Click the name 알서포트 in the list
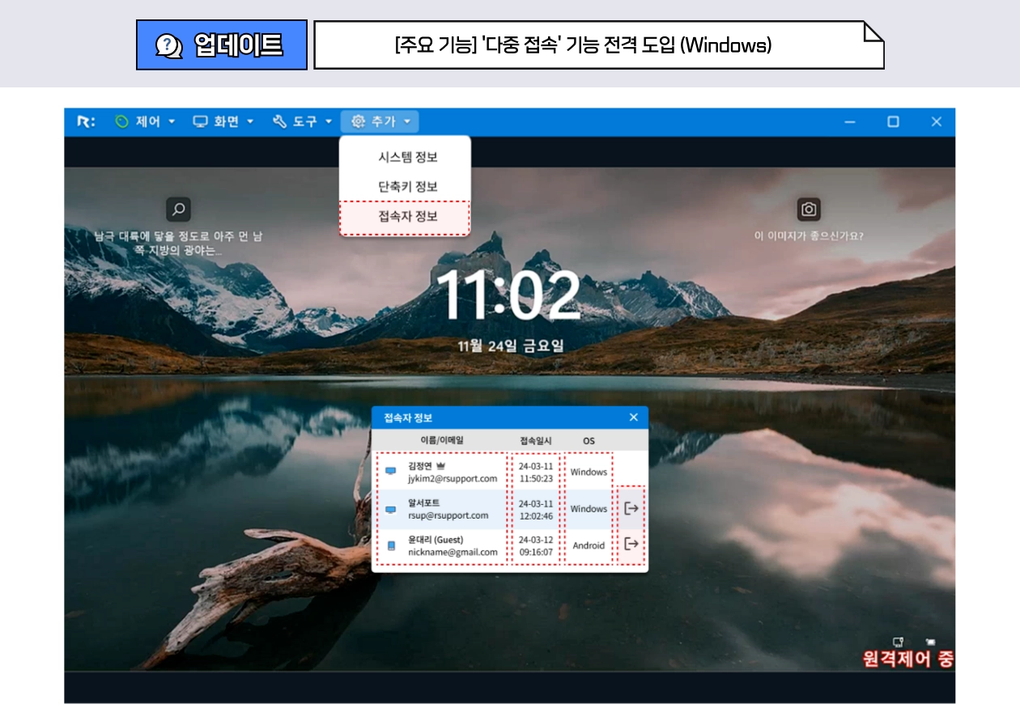The image size is (1020, 721). pos(424,503)
